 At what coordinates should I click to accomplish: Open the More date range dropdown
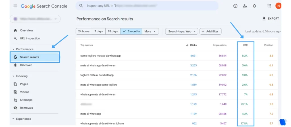(151, 31)
